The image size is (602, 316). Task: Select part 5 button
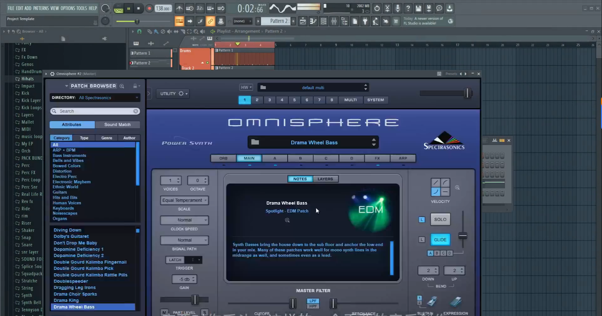tap(294, 100)
